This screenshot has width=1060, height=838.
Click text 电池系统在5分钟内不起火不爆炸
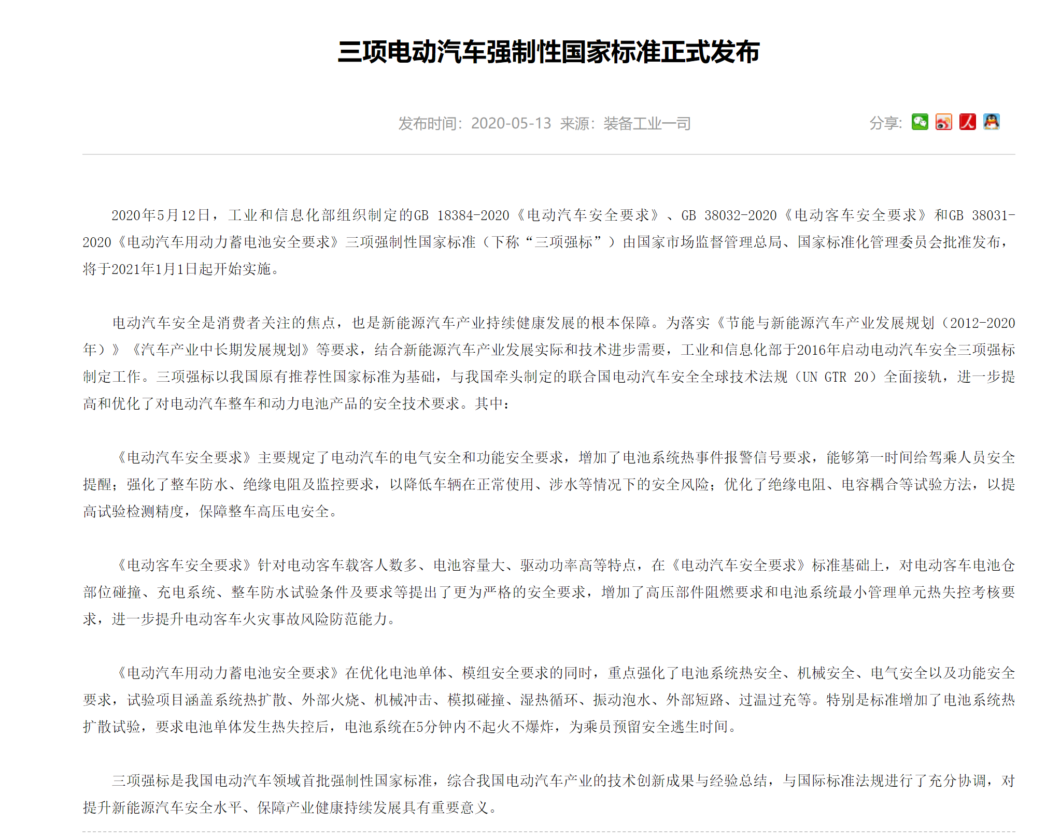tap(449, 727)
